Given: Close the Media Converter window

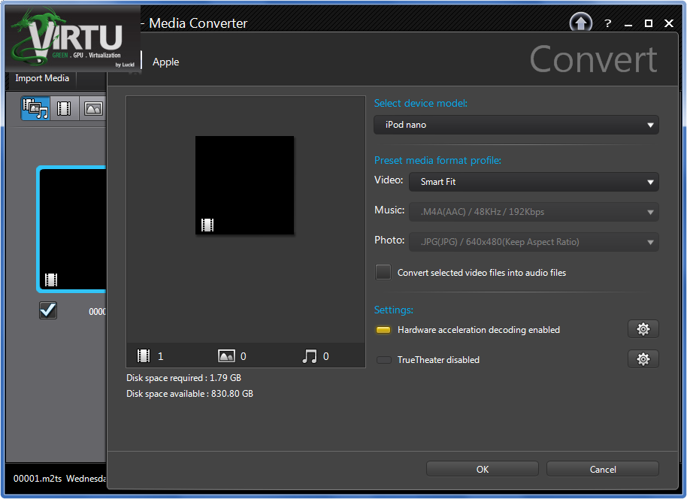Looking at the screenshot, I should click(x=669, y=23).
